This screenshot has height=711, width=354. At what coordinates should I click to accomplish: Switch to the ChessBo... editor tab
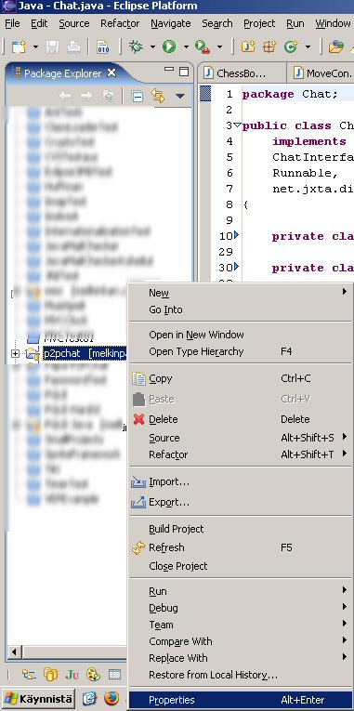[241, 73]
